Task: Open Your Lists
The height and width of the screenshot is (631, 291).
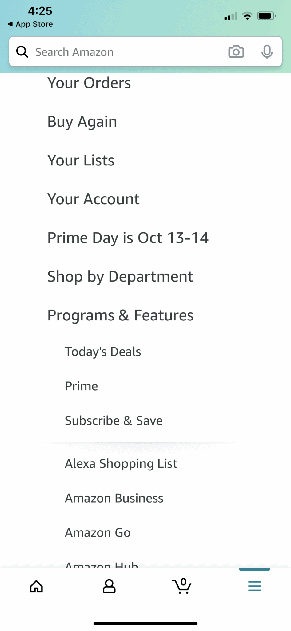Action: click(x=81, y=160)
